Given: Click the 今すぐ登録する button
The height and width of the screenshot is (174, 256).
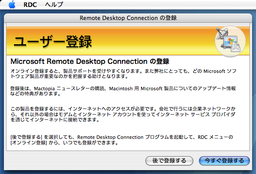Looking at the screenshot, I should [224, 161].
